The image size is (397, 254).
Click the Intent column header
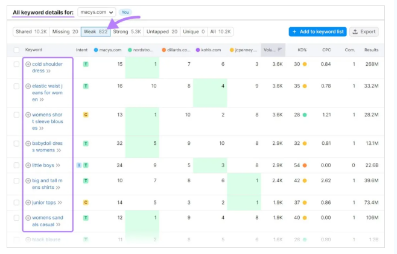[82, 50]
